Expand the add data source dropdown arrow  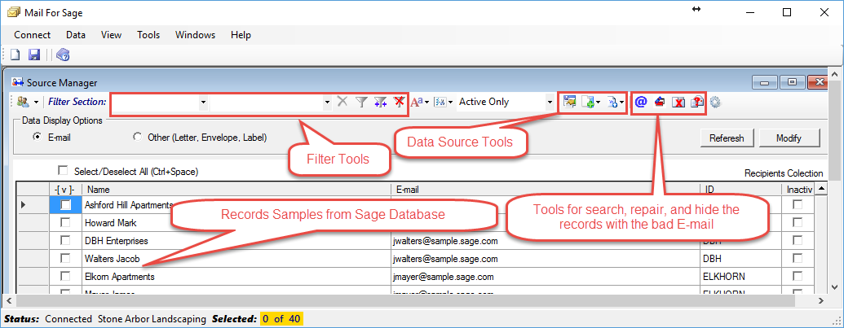(x=598, y=102)
